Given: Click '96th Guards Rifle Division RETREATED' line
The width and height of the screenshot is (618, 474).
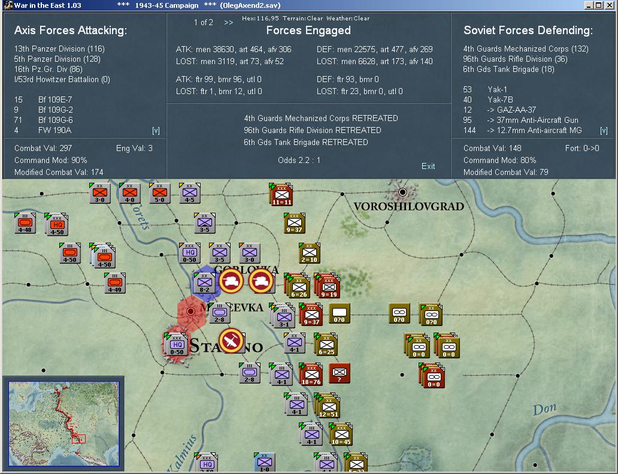Looking at the screenshot, I should (313, 130).
